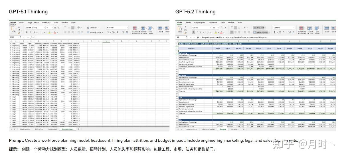Click comma style icon in GPT-5.2 window

tap(284, 32)
